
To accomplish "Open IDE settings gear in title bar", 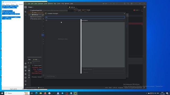I will click(132, 3).
